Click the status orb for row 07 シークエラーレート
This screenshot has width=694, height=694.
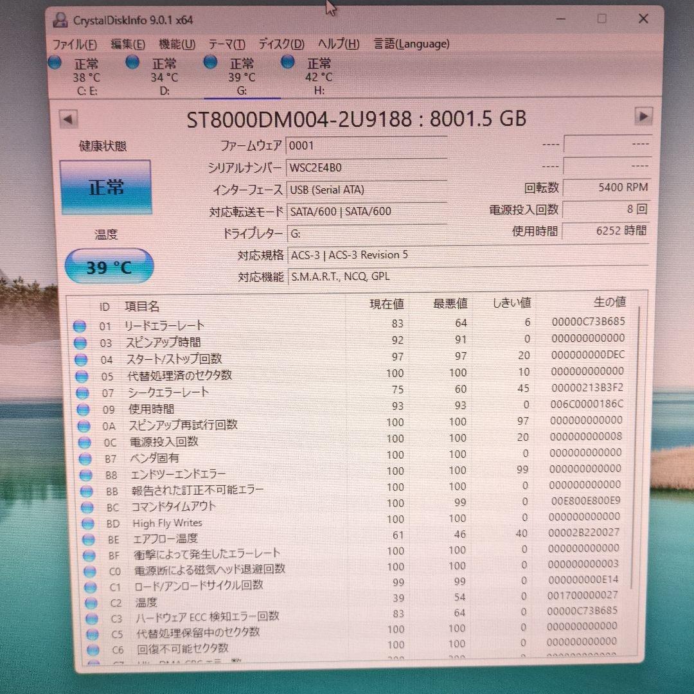click(83, 393)
